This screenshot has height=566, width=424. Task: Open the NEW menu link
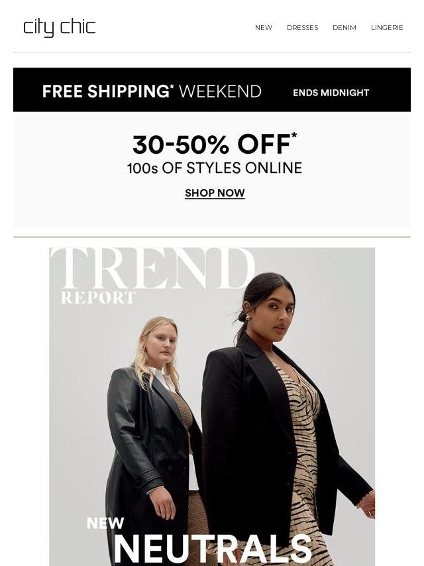264,27
